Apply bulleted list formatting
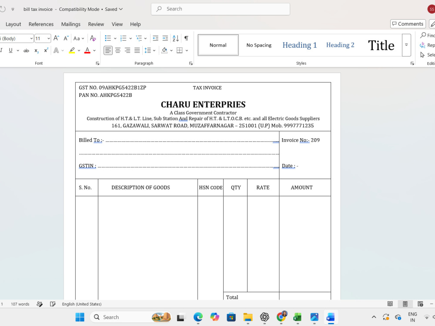The height and width of the screenshot is (326, 435). click(x=108, y=38)
